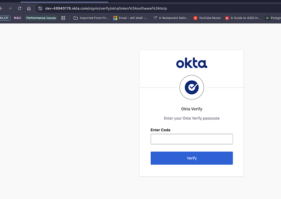The image size is (281, 199).
Task: Select the NAU tab group
Action: click(x=18, y=18)
